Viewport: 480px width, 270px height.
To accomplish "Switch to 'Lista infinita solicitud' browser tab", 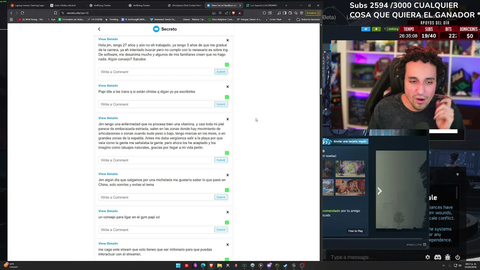I will pos(67,5).
